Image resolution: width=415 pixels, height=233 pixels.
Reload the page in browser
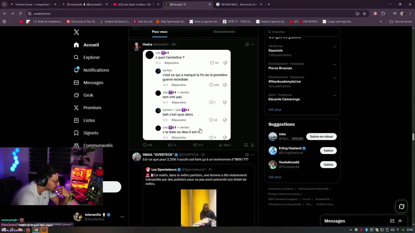[x=20, y=14]
